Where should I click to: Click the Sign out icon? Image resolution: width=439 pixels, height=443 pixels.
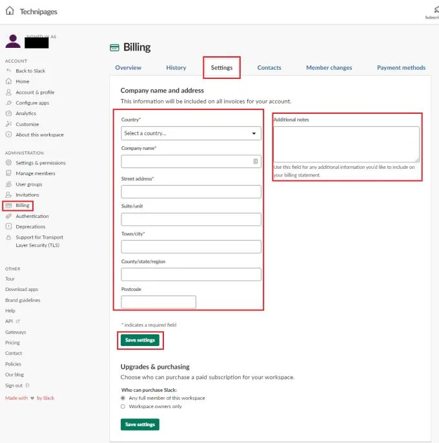tap(27, 385)
